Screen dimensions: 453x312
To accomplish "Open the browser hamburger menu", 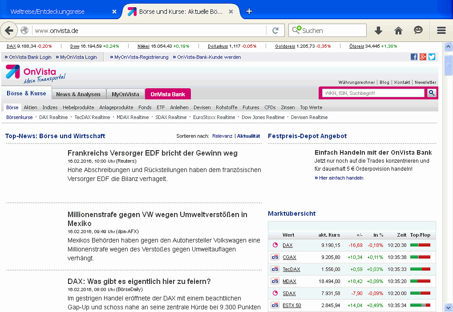I will click(441, 30).
